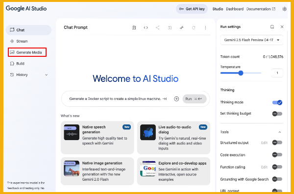Close the Run settings panel

tap(282, 27)
